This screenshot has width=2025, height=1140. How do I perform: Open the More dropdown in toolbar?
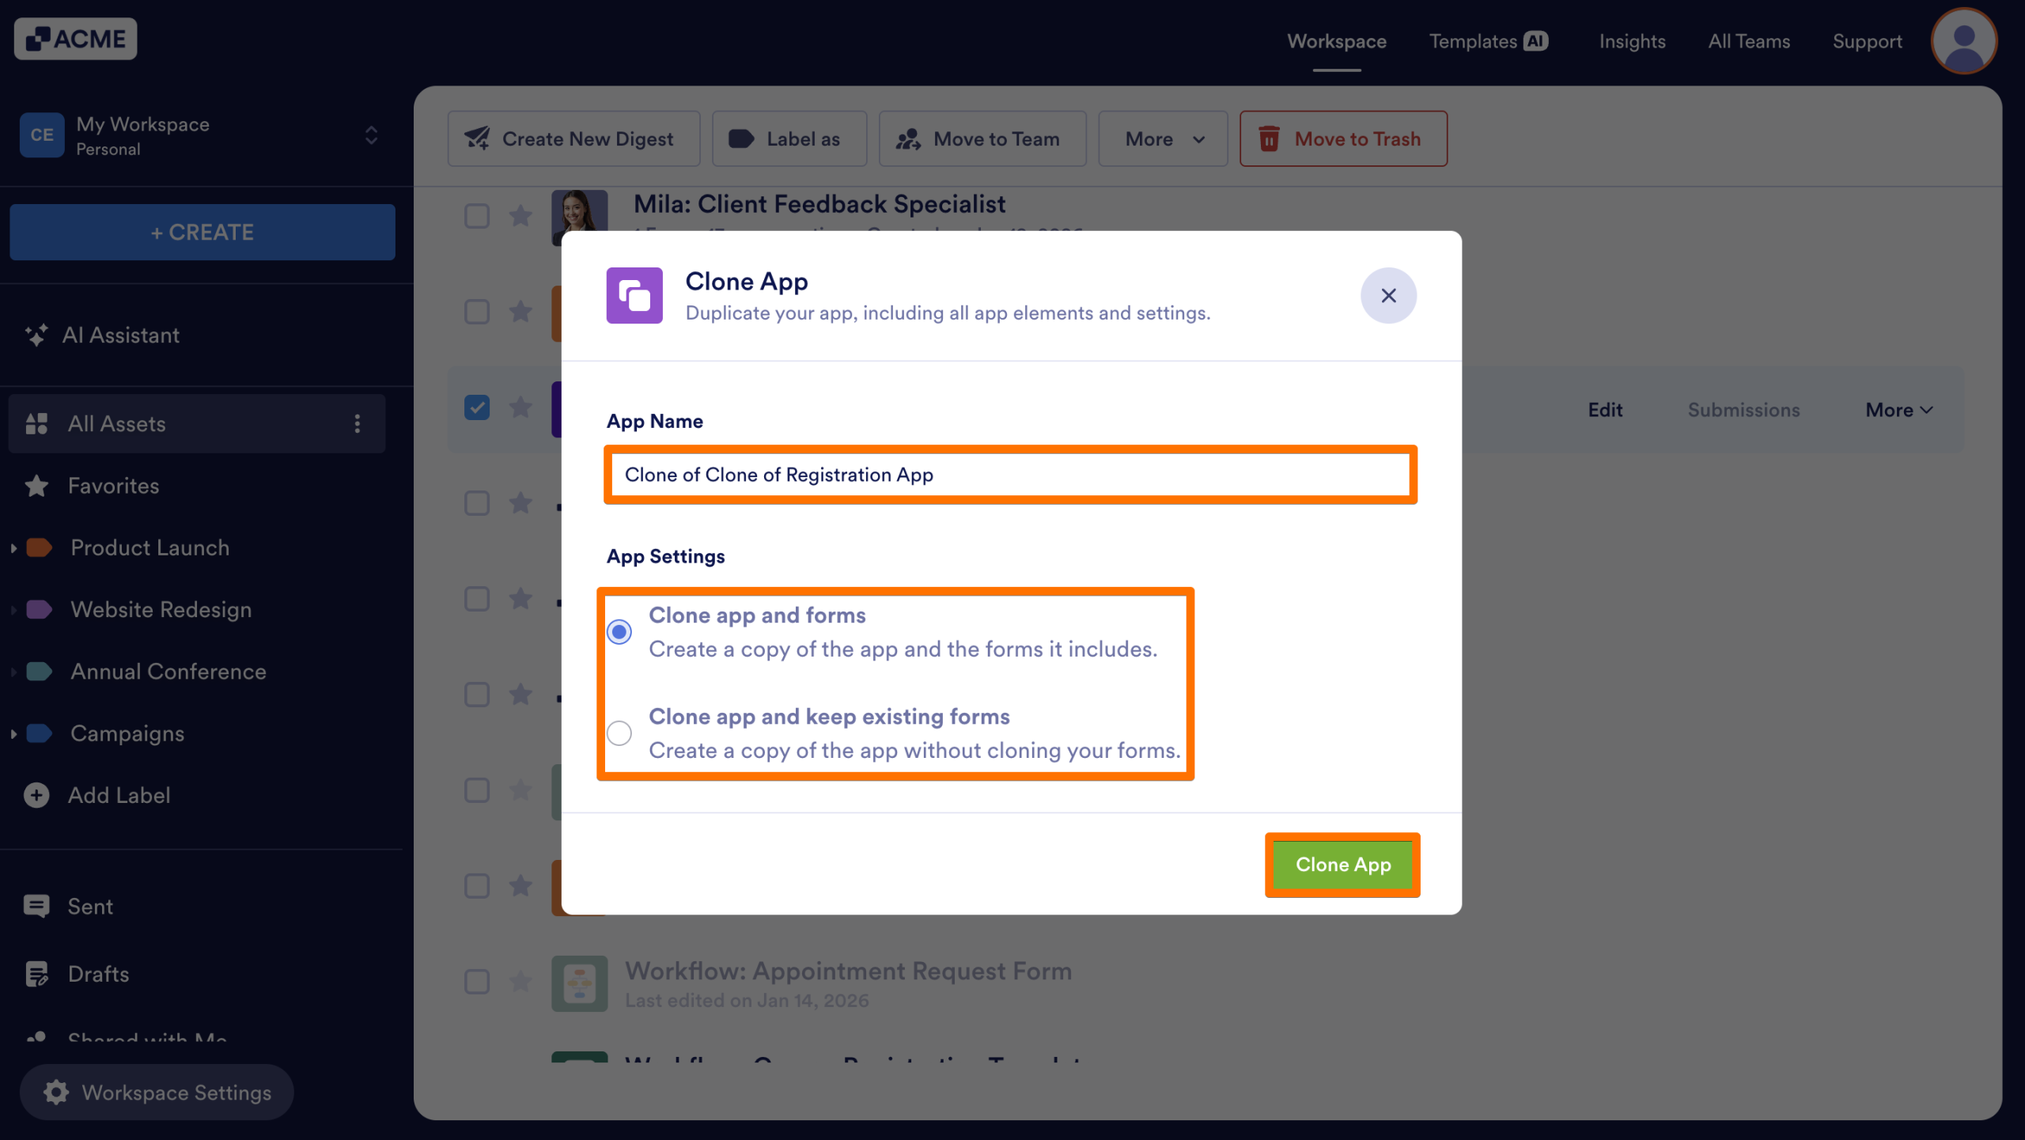pyautogui.click(x=1164, y=138)
